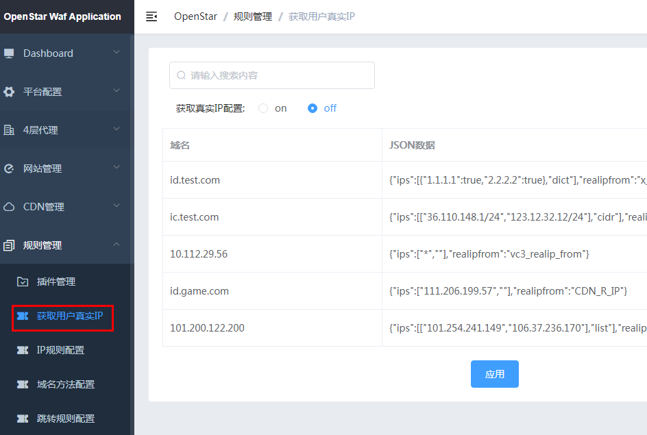Go to 获取用户真实IP submenu item
The height and width of the screenshot is (435, 647).
point(65,316)
